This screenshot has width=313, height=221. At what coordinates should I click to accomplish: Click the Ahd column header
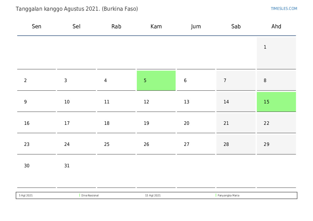click(x=276, y=26)
